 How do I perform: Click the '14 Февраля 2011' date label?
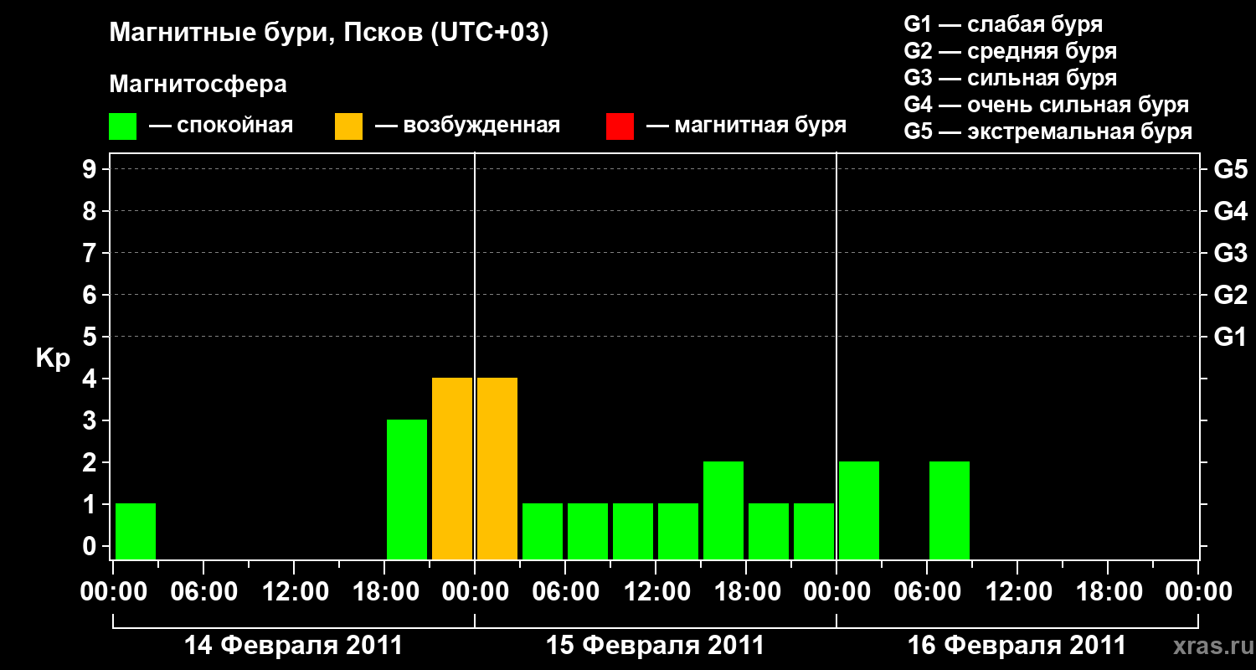[293, 646]
